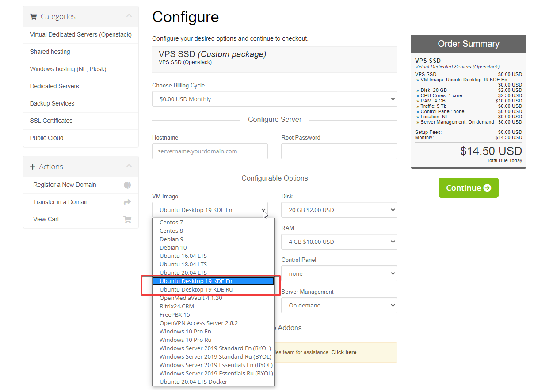The height and width of the screenshot is (390, 553).
Task: Click the cart icon beside View Cart
Action: click(x=127, y=220)
